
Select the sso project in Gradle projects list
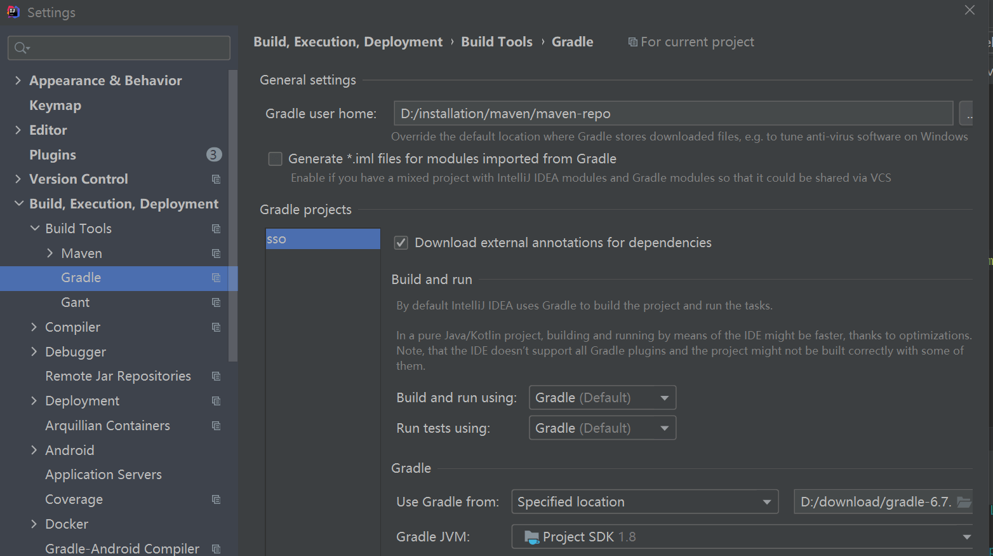pos(323,239)
